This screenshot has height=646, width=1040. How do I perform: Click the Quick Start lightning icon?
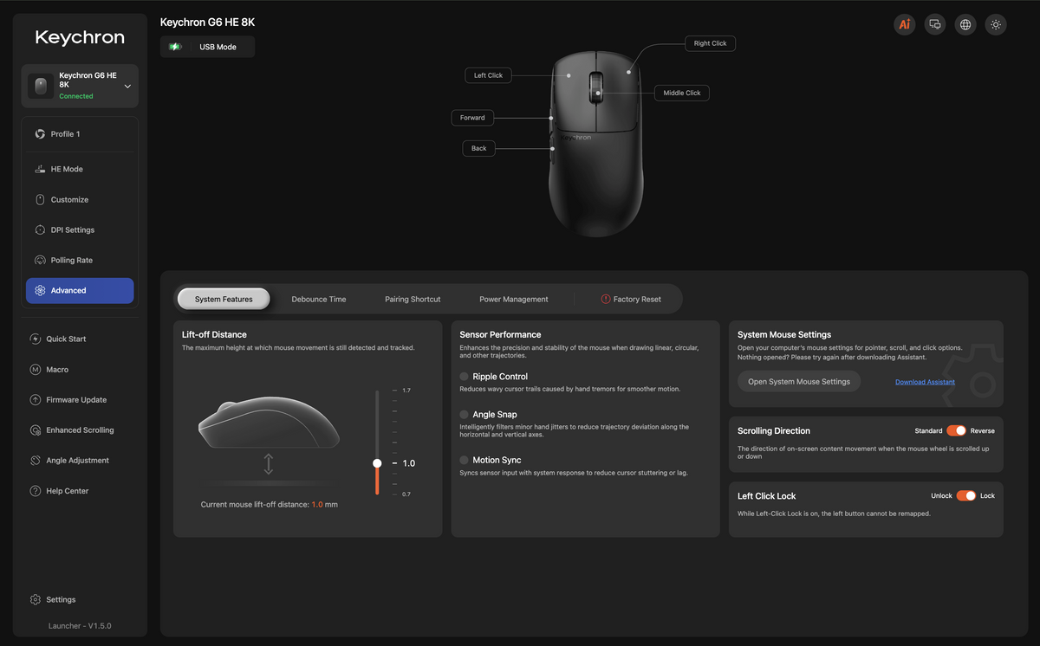36,339
